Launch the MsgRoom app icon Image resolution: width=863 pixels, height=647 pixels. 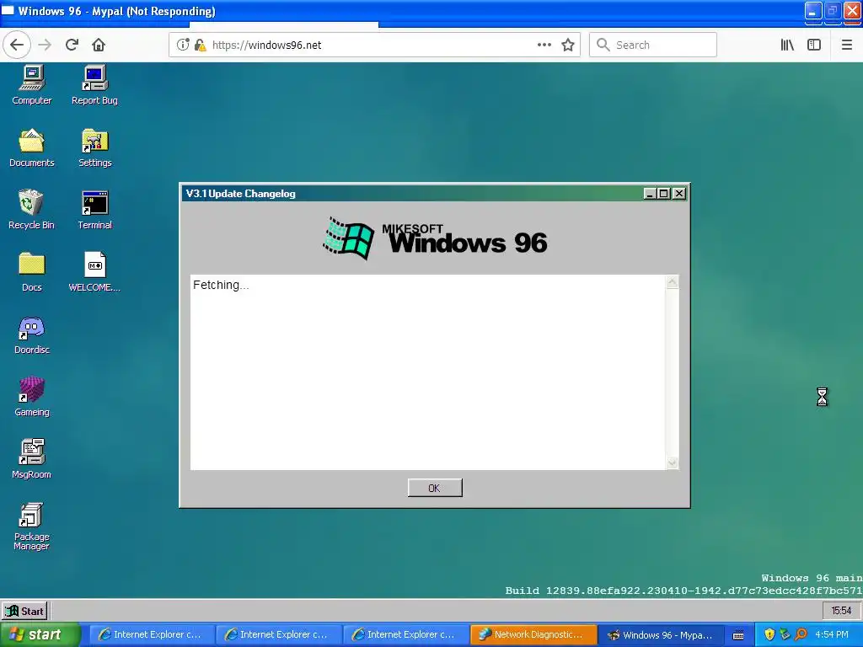[x=32, y=459]
